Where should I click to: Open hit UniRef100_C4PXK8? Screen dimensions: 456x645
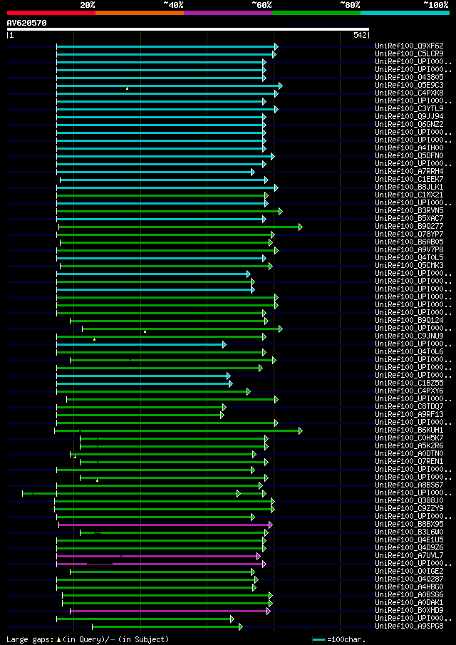[x=409, y=93]
